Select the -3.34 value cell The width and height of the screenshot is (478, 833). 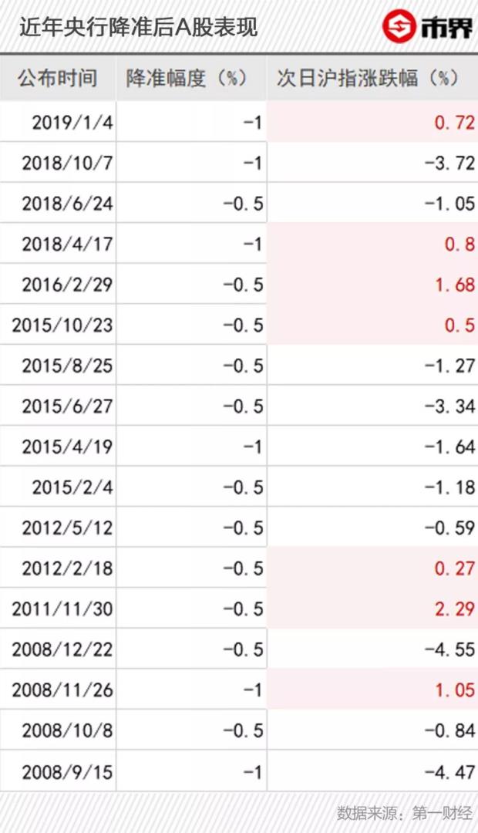click(449, 406)
